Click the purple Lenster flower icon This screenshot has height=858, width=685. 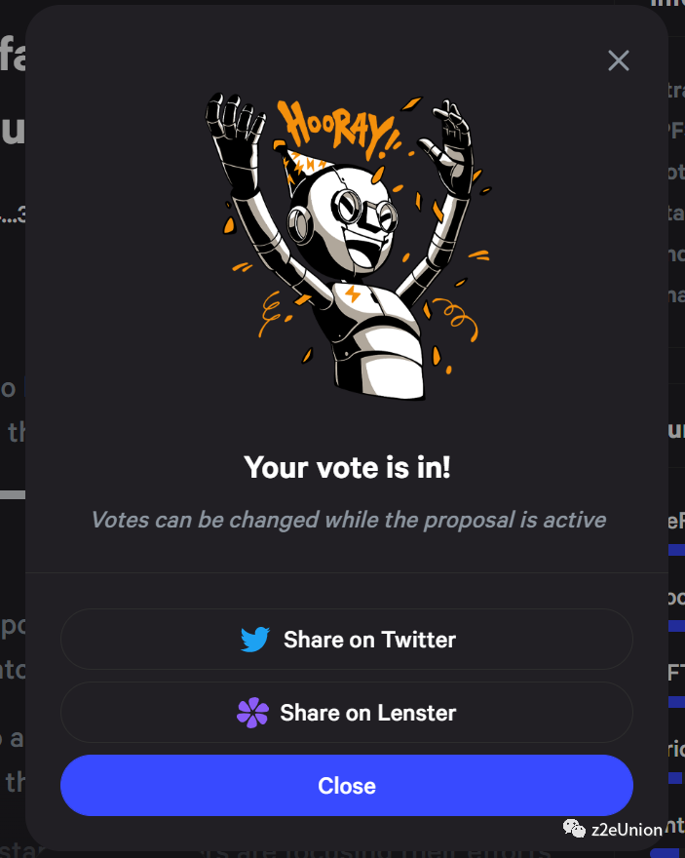252,713
